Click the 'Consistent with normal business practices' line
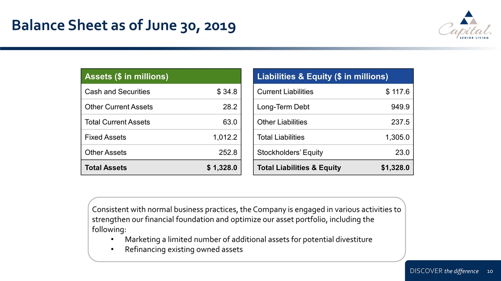 click(247, 209)
